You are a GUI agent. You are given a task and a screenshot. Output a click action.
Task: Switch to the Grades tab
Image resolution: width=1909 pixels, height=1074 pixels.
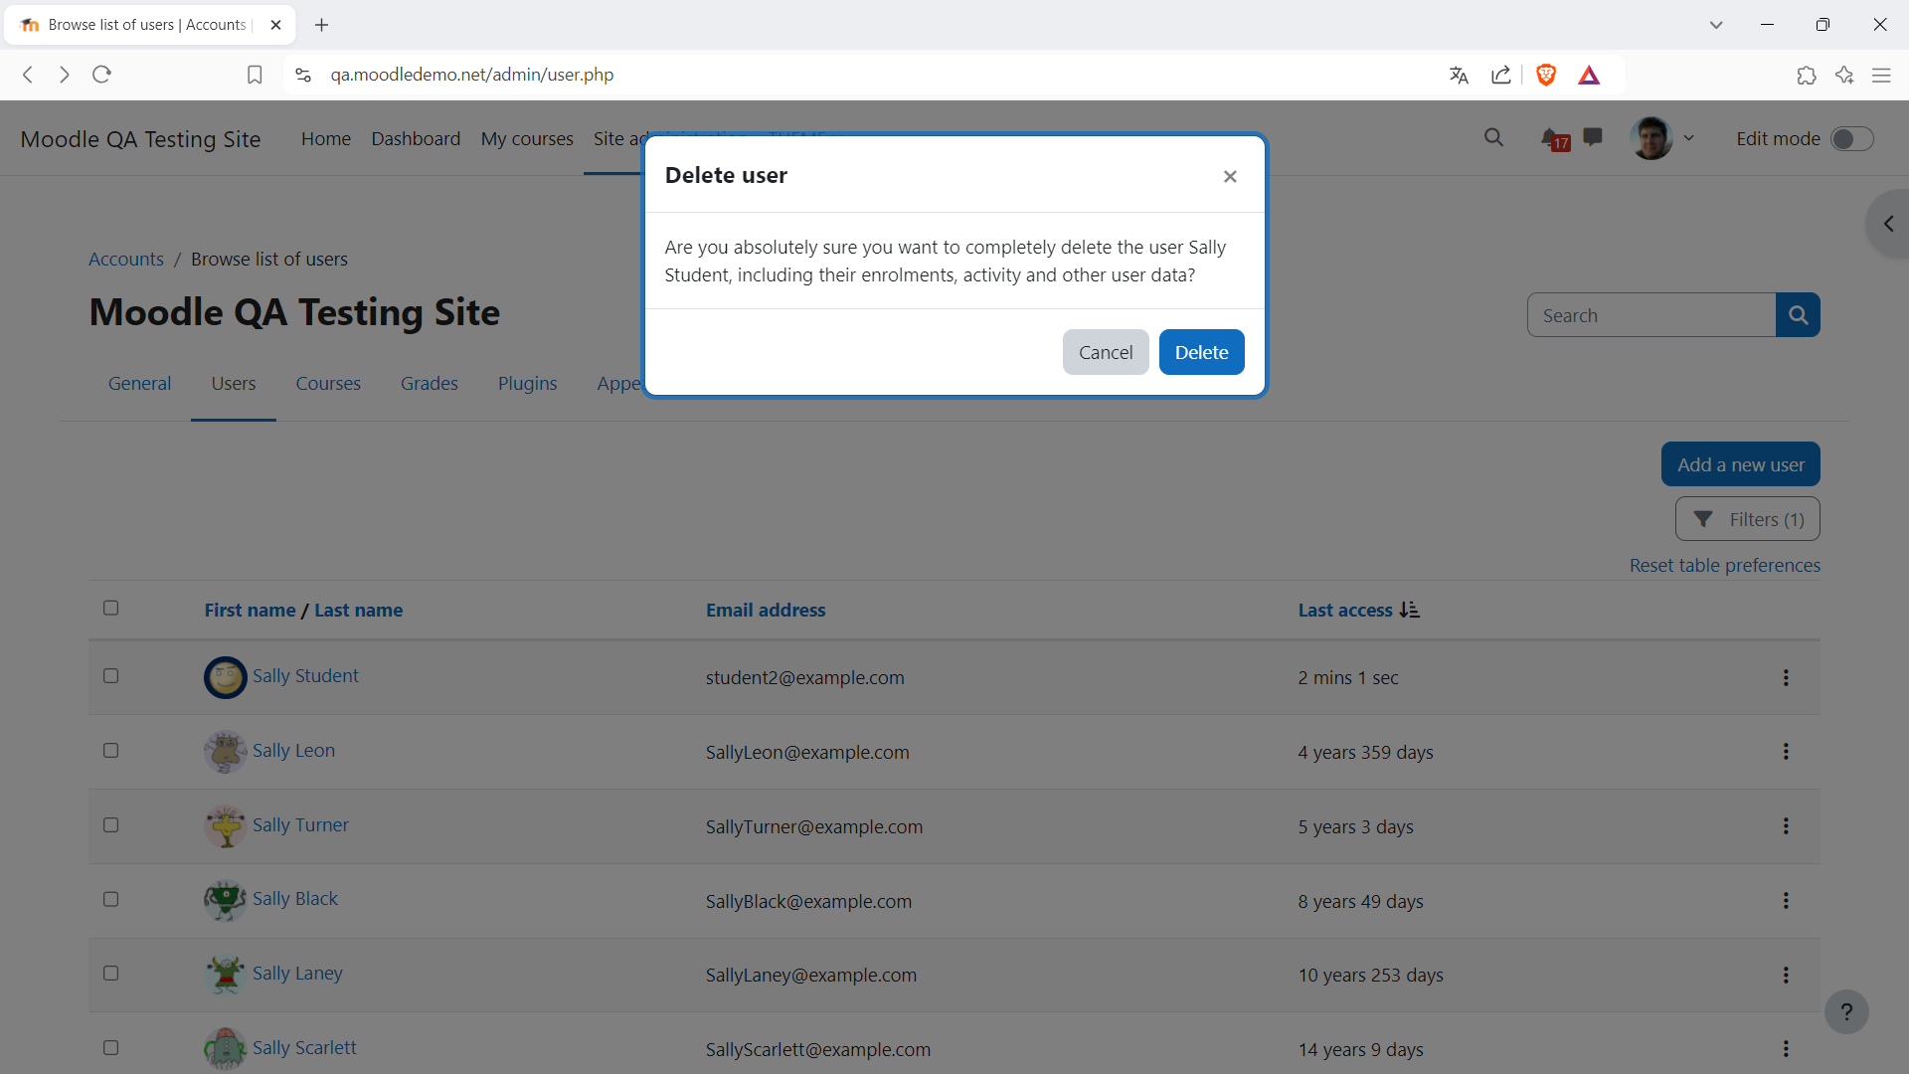point(430,384)
